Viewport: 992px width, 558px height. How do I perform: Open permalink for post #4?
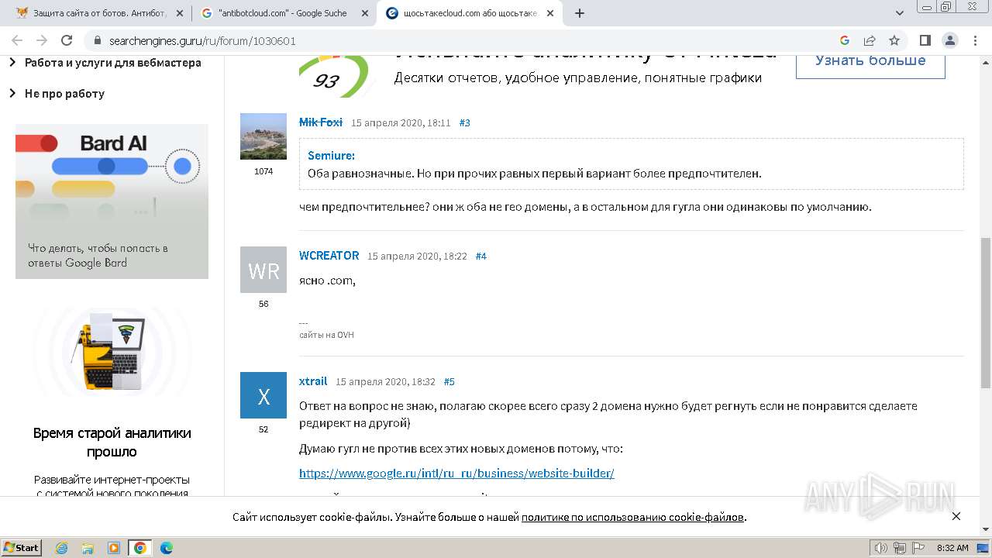point(480,256)
